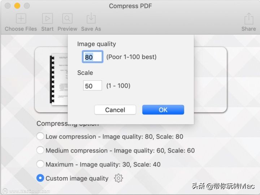Click the Custom image quality label
This screenshot has width=260, height=195.
pos(77,178)
